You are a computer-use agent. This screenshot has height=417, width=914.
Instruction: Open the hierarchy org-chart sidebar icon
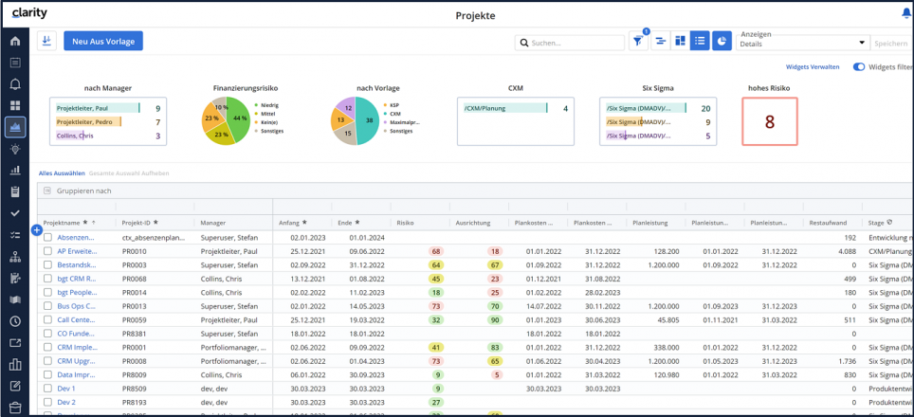15,257
